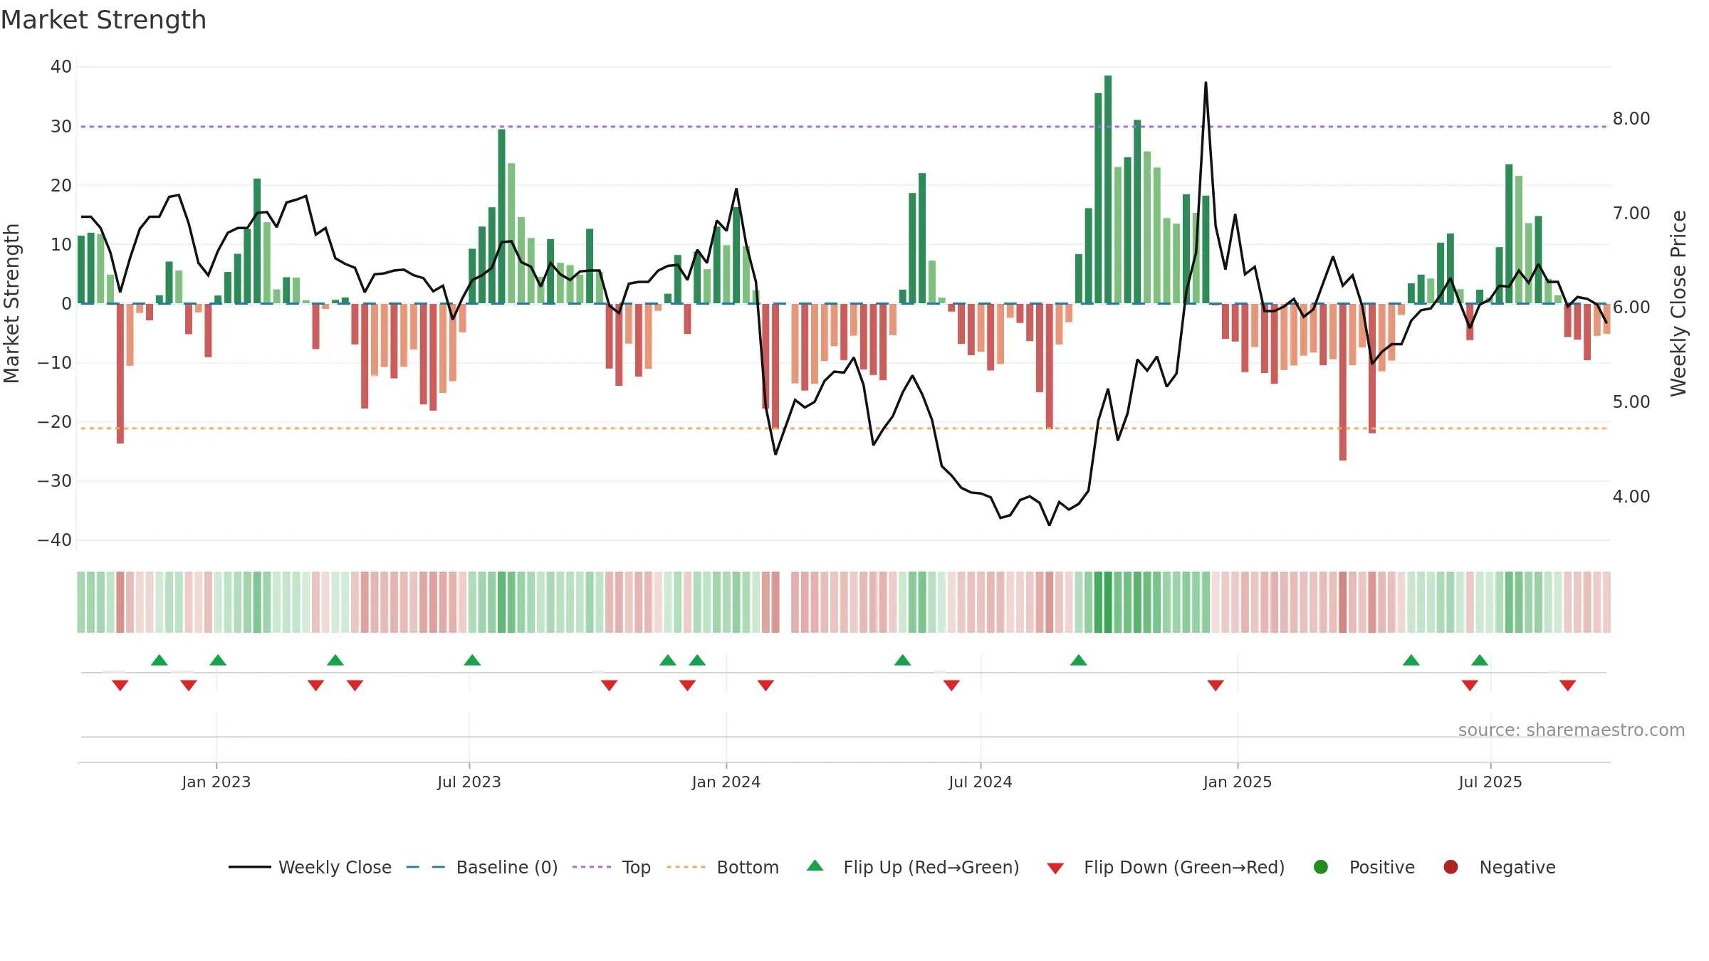Click the Jan 2024 axis label

[x=726, y=782]
